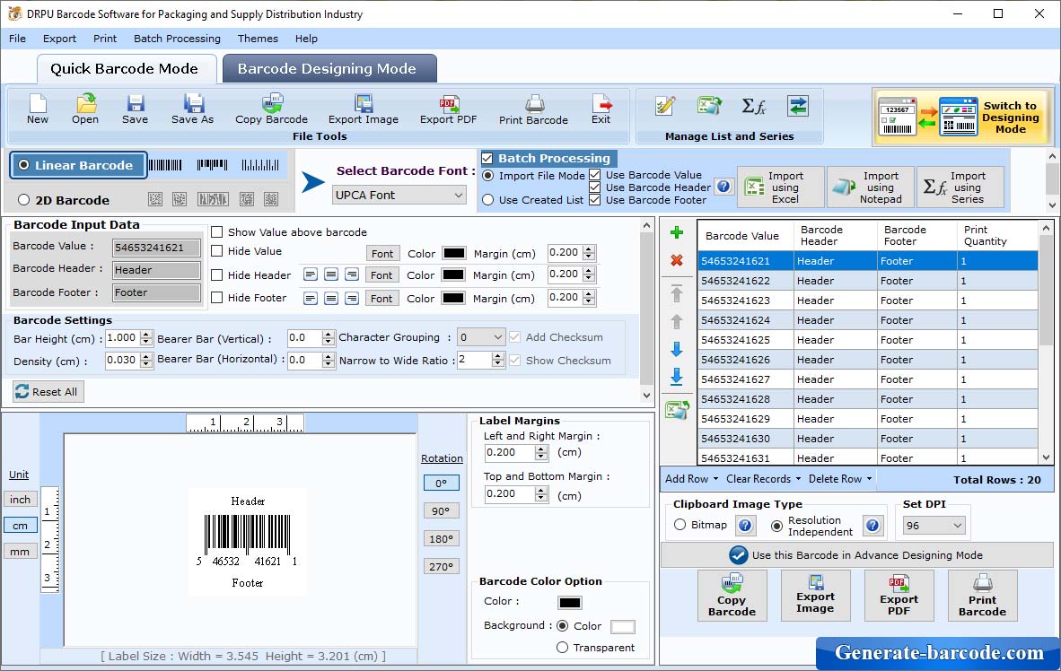Select Bitmap clipboard image type

tap(680, 525)
